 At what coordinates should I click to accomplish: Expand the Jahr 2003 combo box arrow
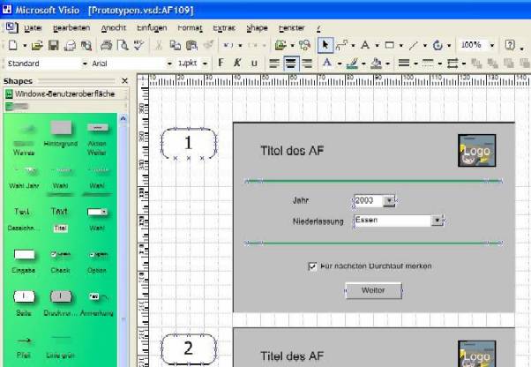389,200
